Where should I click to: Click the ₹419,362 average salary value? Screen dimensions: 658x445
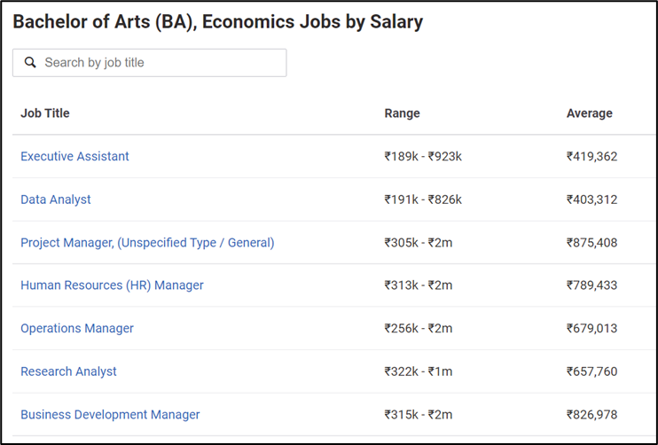click(591, 156)
